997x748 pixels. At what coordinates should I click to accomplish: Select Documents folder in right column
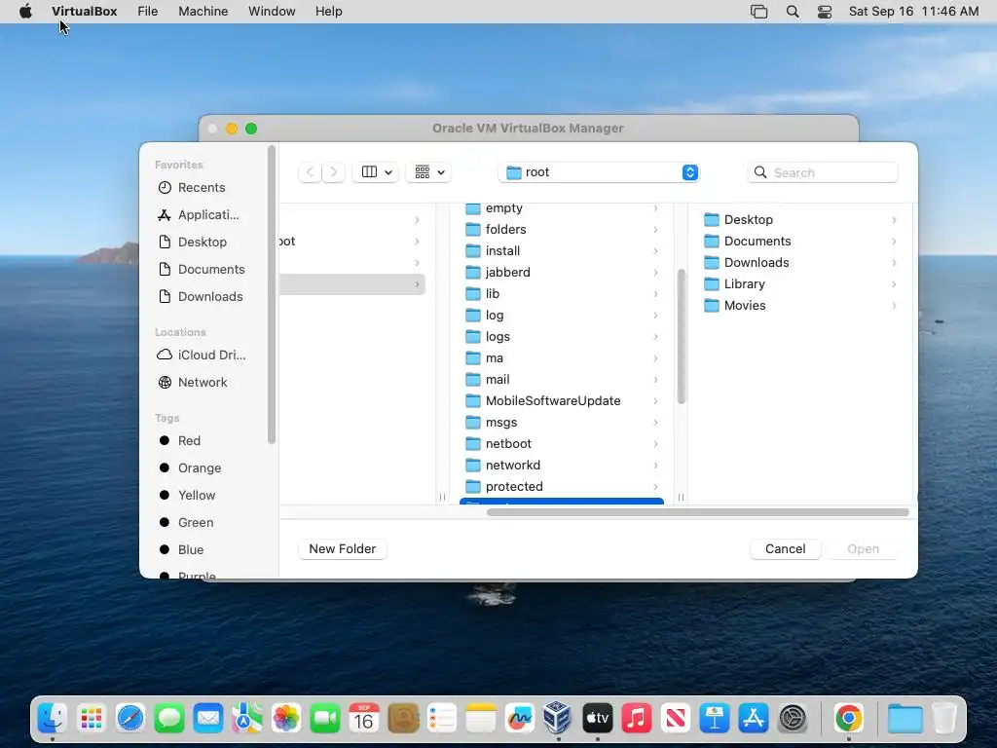pos(801,242)
